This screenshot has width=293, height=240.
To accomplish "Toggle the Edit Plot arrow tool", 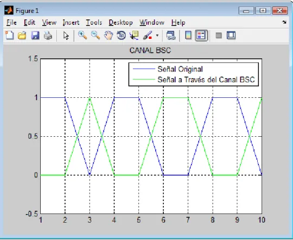I will tap(66, 35).
